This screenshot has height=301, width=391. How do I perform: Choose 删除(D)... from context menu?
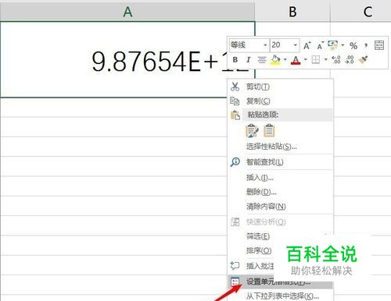[x=281, y=192]
